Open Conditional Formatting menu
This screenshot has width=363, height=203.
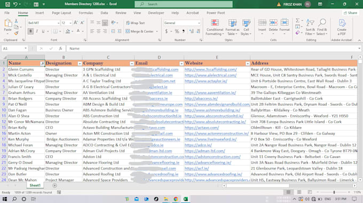click(215, 27)
